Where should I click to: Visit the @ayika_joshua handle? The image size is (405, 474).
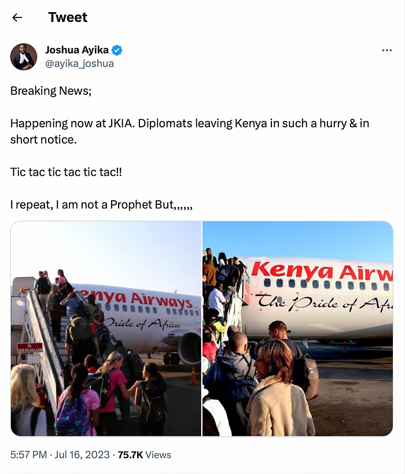79,64
